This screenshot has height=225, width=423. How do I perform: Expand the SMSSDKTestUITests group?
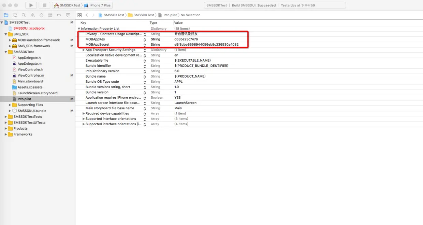(6, 123)
